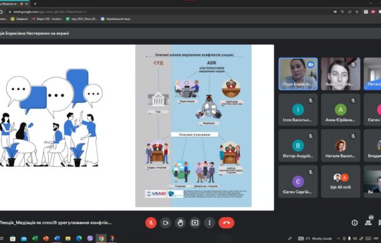
Task: Open the 'Ще 48 осіб' participants tile
Action: [x=340, y=182]
